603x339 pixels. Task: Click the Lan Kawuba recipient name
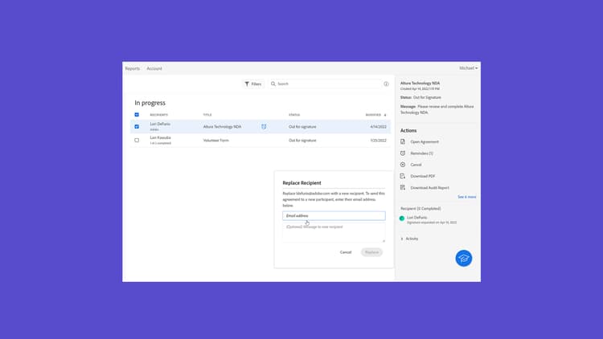point(160,137)
